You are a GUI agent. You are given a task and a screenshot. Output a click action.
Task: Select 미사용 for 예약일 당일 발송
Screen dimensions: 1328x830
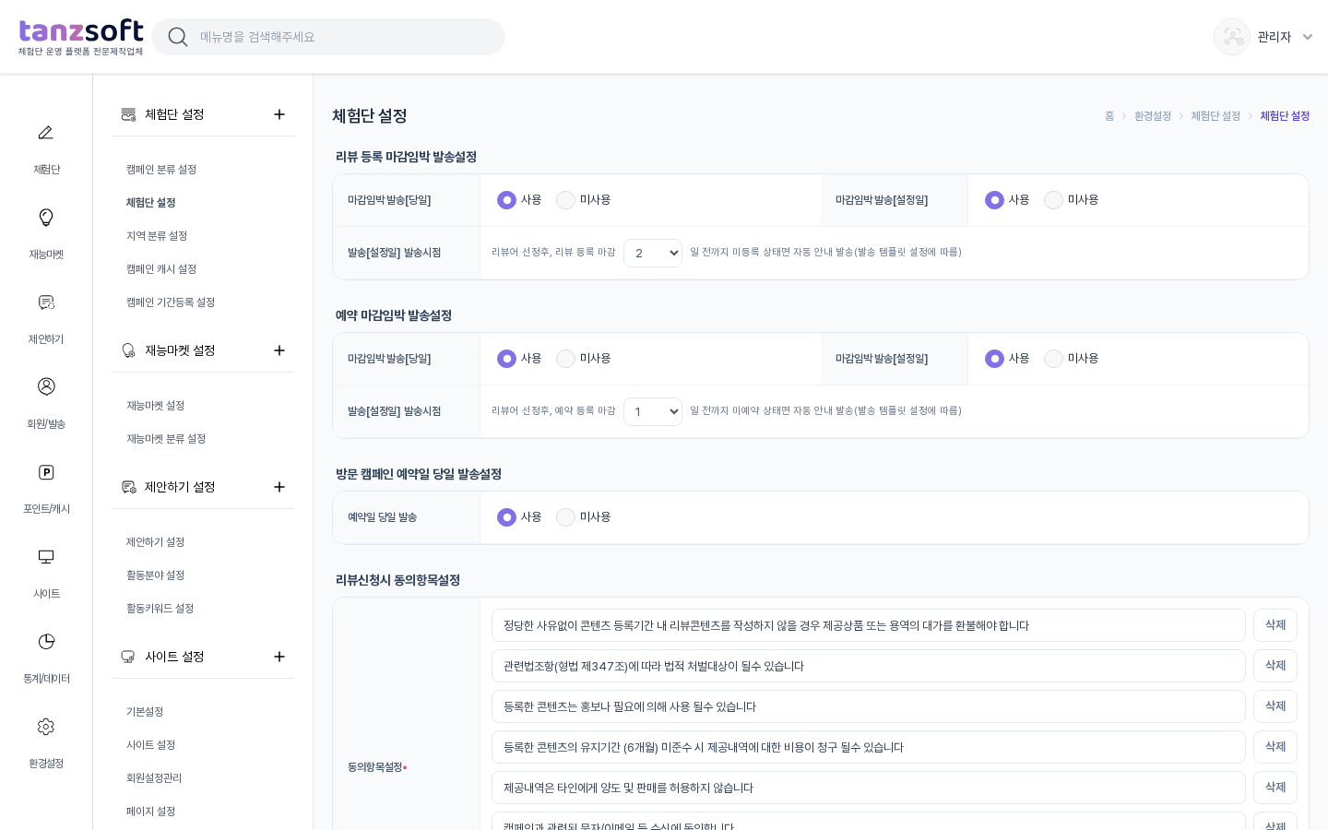pyautogui.click(x=565, y=517)
